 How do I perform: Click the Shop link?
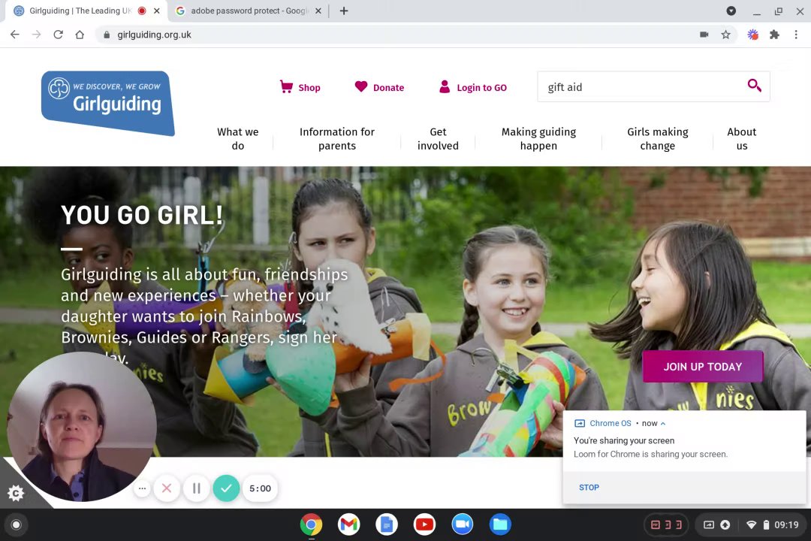(300, 87)
